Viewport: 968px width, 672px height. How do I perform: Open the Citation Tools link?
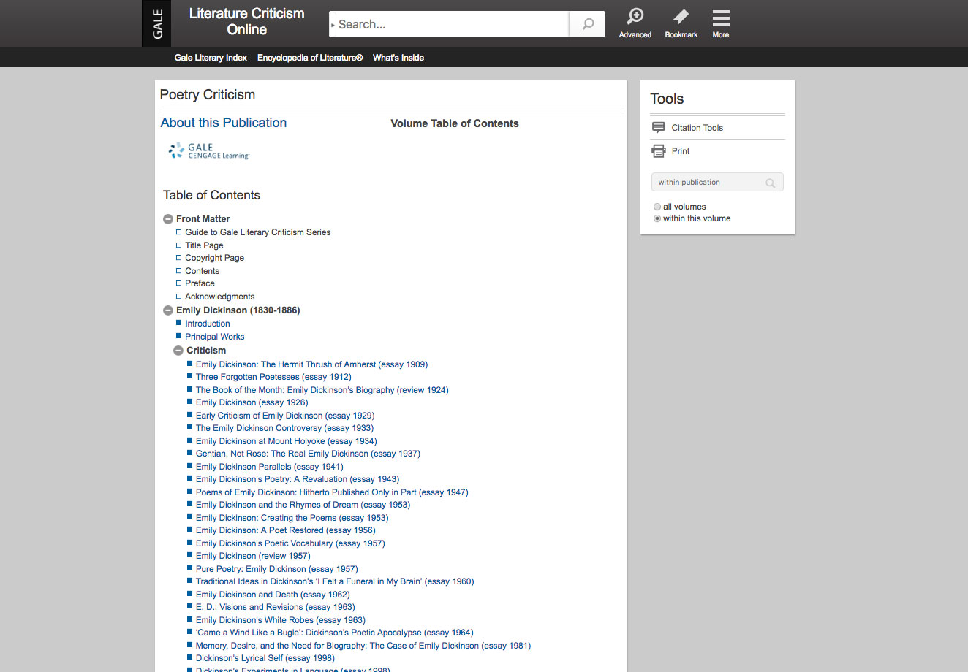(x=697, y=128)
